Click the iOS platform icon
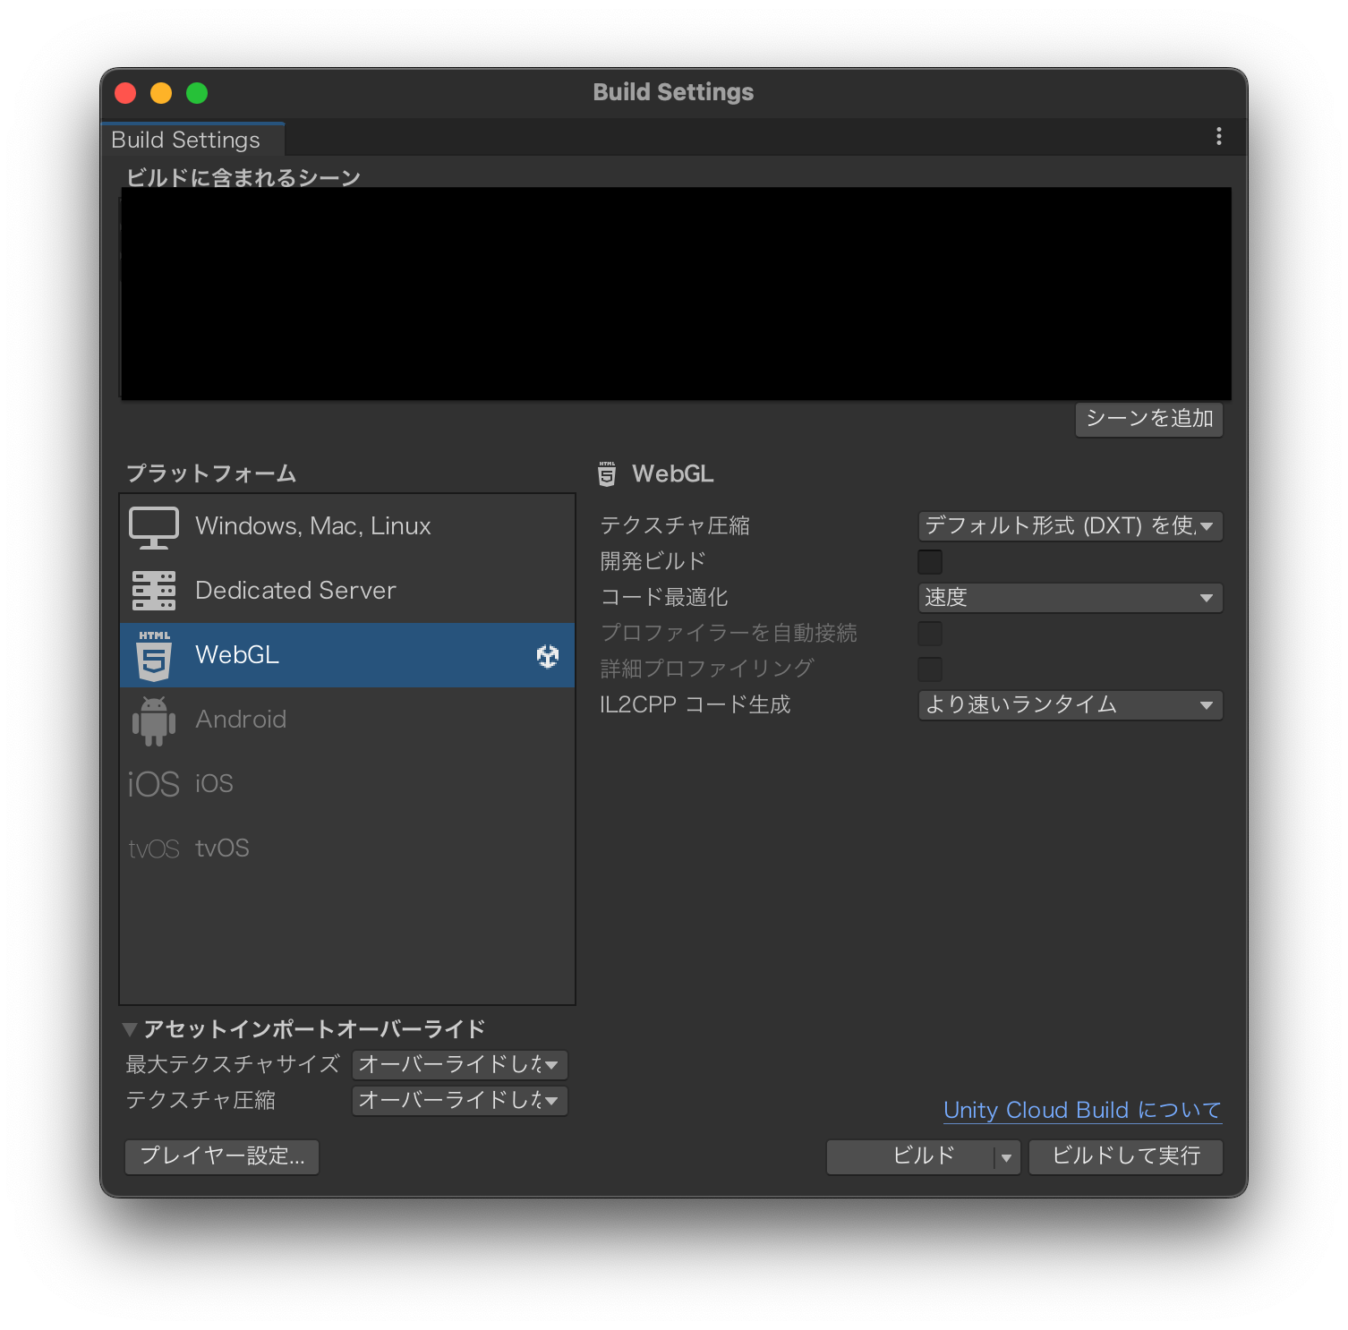This screenshot has height=1330, width=1348. 152,783
